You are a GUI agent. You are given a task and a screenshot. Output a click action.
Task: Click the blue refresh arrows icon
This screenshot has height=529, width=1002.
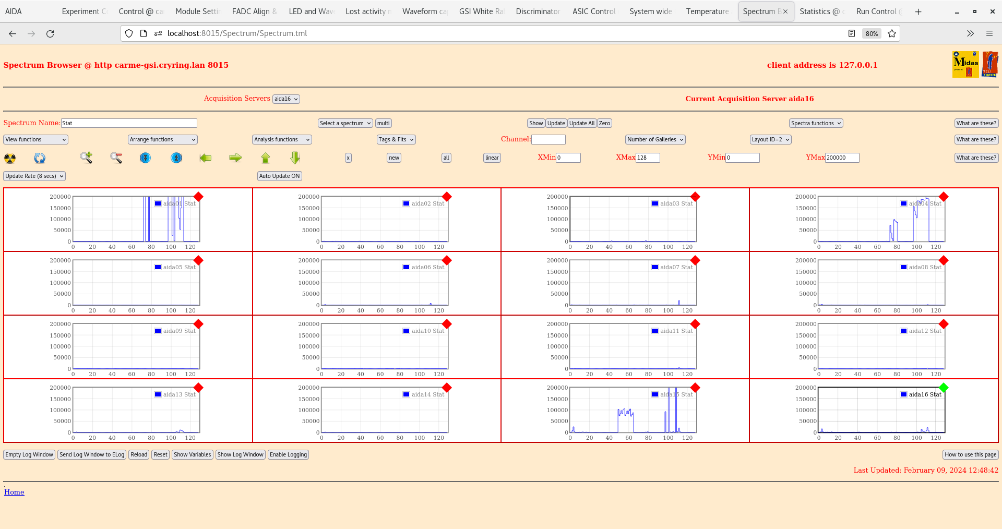click(x=40, y=158)
